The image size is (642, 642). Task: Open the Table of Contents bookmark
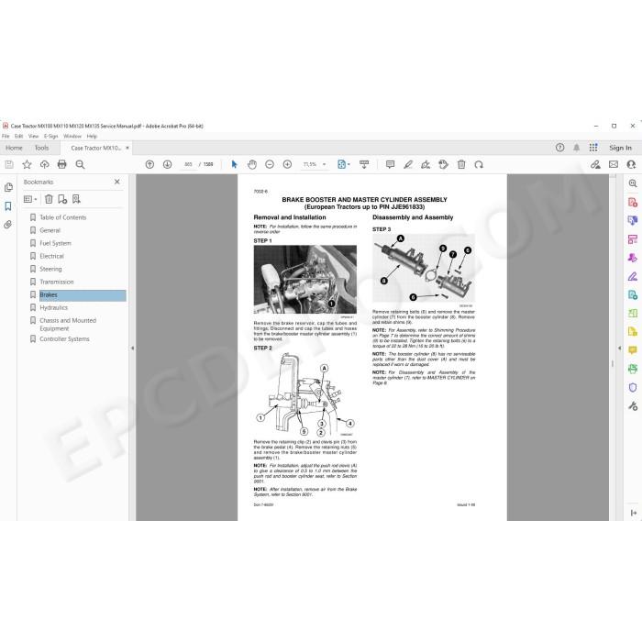(x=63, y=217)
